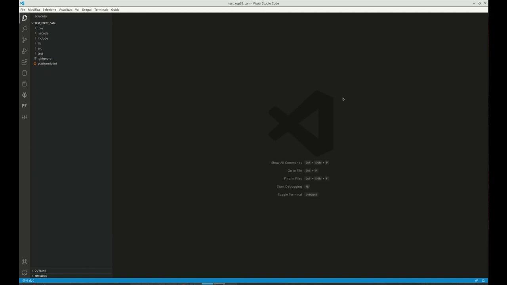The image size is (507, 285).
Task: Open the Extensions view icon
Action: 24,62
